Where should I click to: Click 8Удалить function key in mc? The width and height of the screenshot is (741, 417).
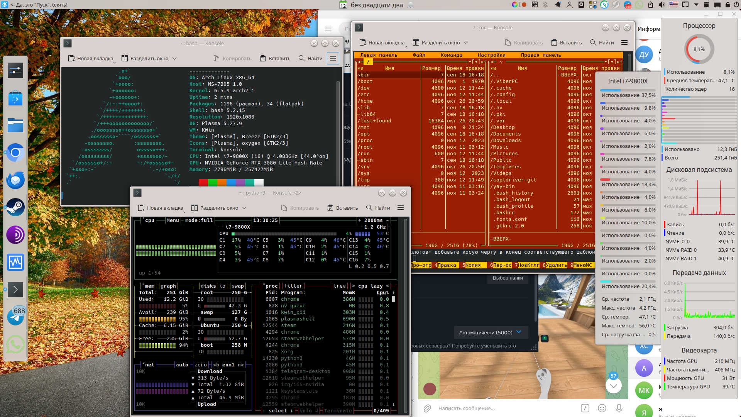[555, 265]
